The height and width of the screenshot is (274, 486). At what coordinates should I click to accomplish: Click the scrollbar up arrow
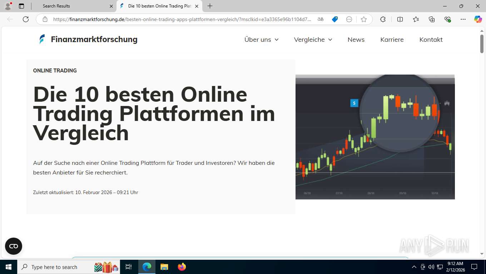482,31
